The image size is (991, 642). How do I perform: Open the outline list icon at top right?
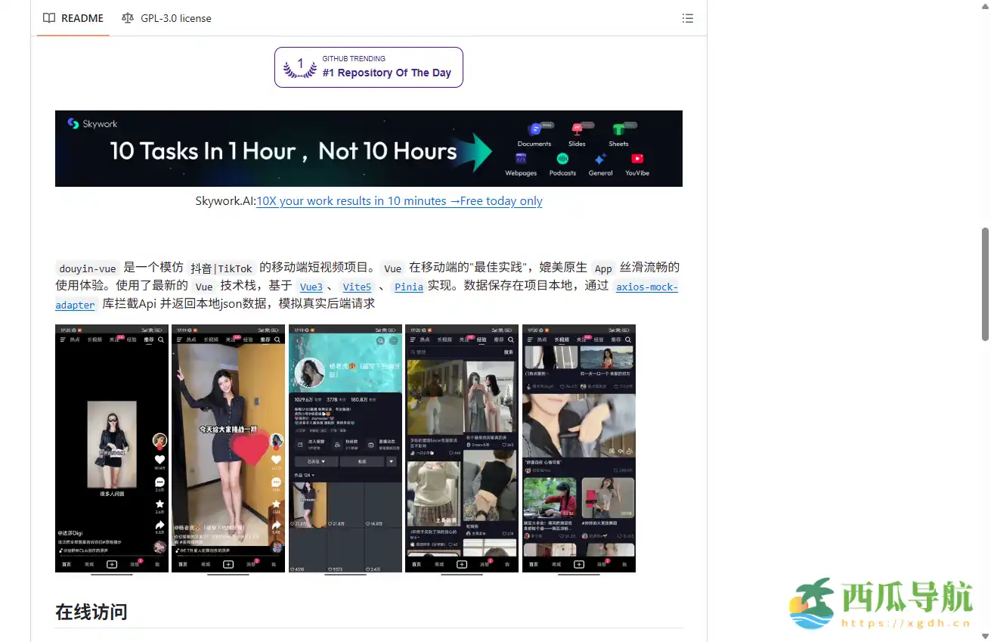pos(688,18)
